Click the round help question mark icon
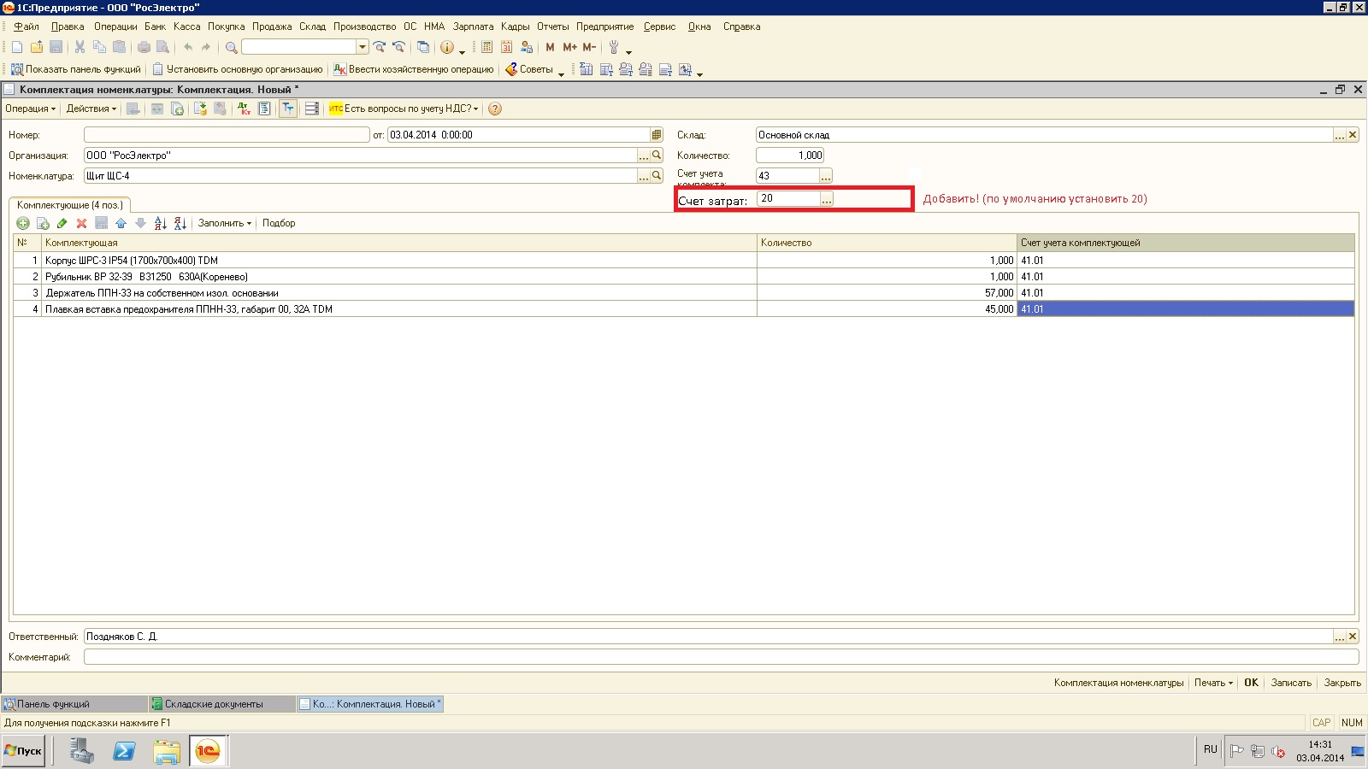Screen dimensions: 1368x769 495,109
